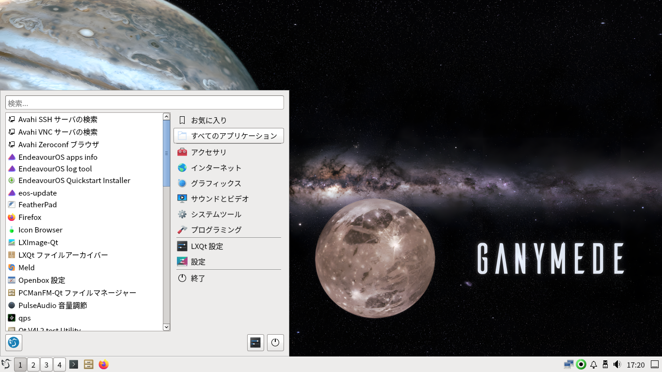Click the green update notifier tray icon
Viewport: 662px width, 372px height.
coord(581,364)
